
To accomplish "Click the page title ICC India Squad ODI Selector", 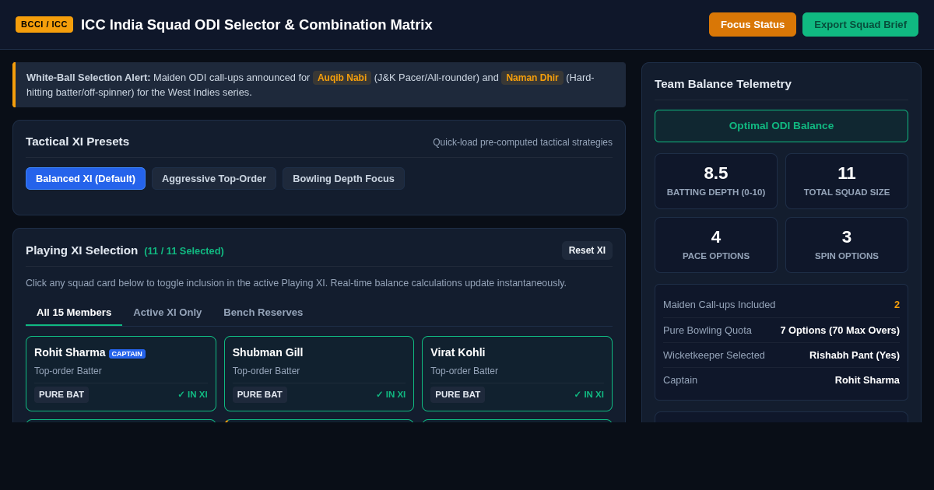I will coord(257,25).
